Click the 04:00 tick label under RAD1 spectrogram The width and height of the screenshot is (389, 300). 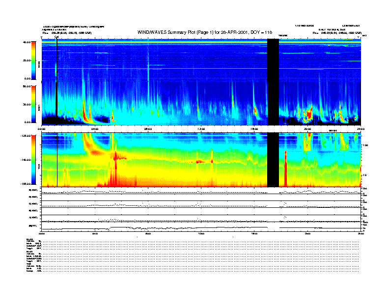point(95,129)
